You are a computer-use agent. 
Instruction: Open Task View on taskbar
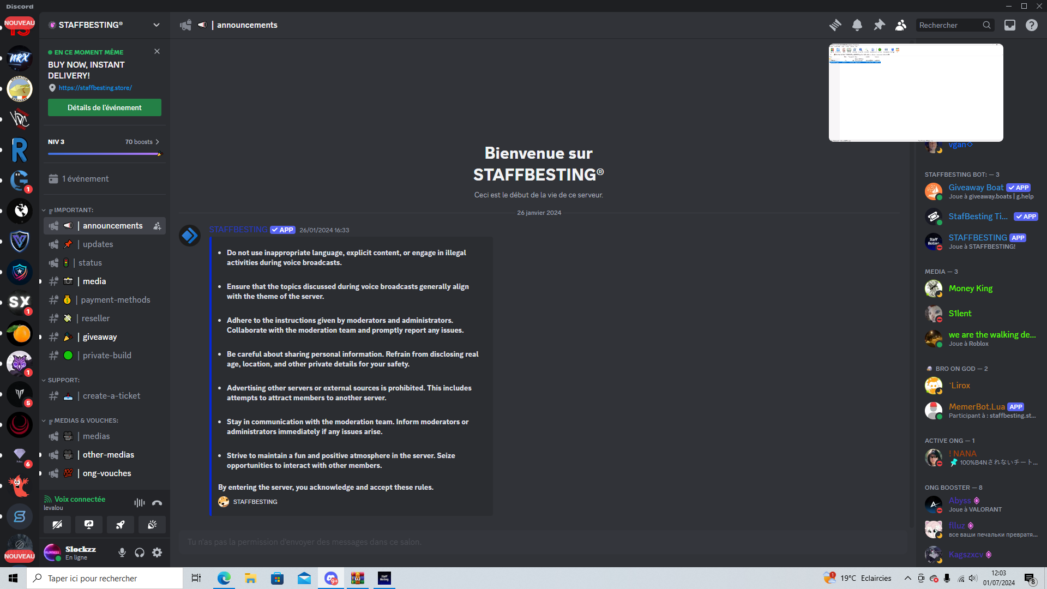pyautogui.click(x=196, y=578)
